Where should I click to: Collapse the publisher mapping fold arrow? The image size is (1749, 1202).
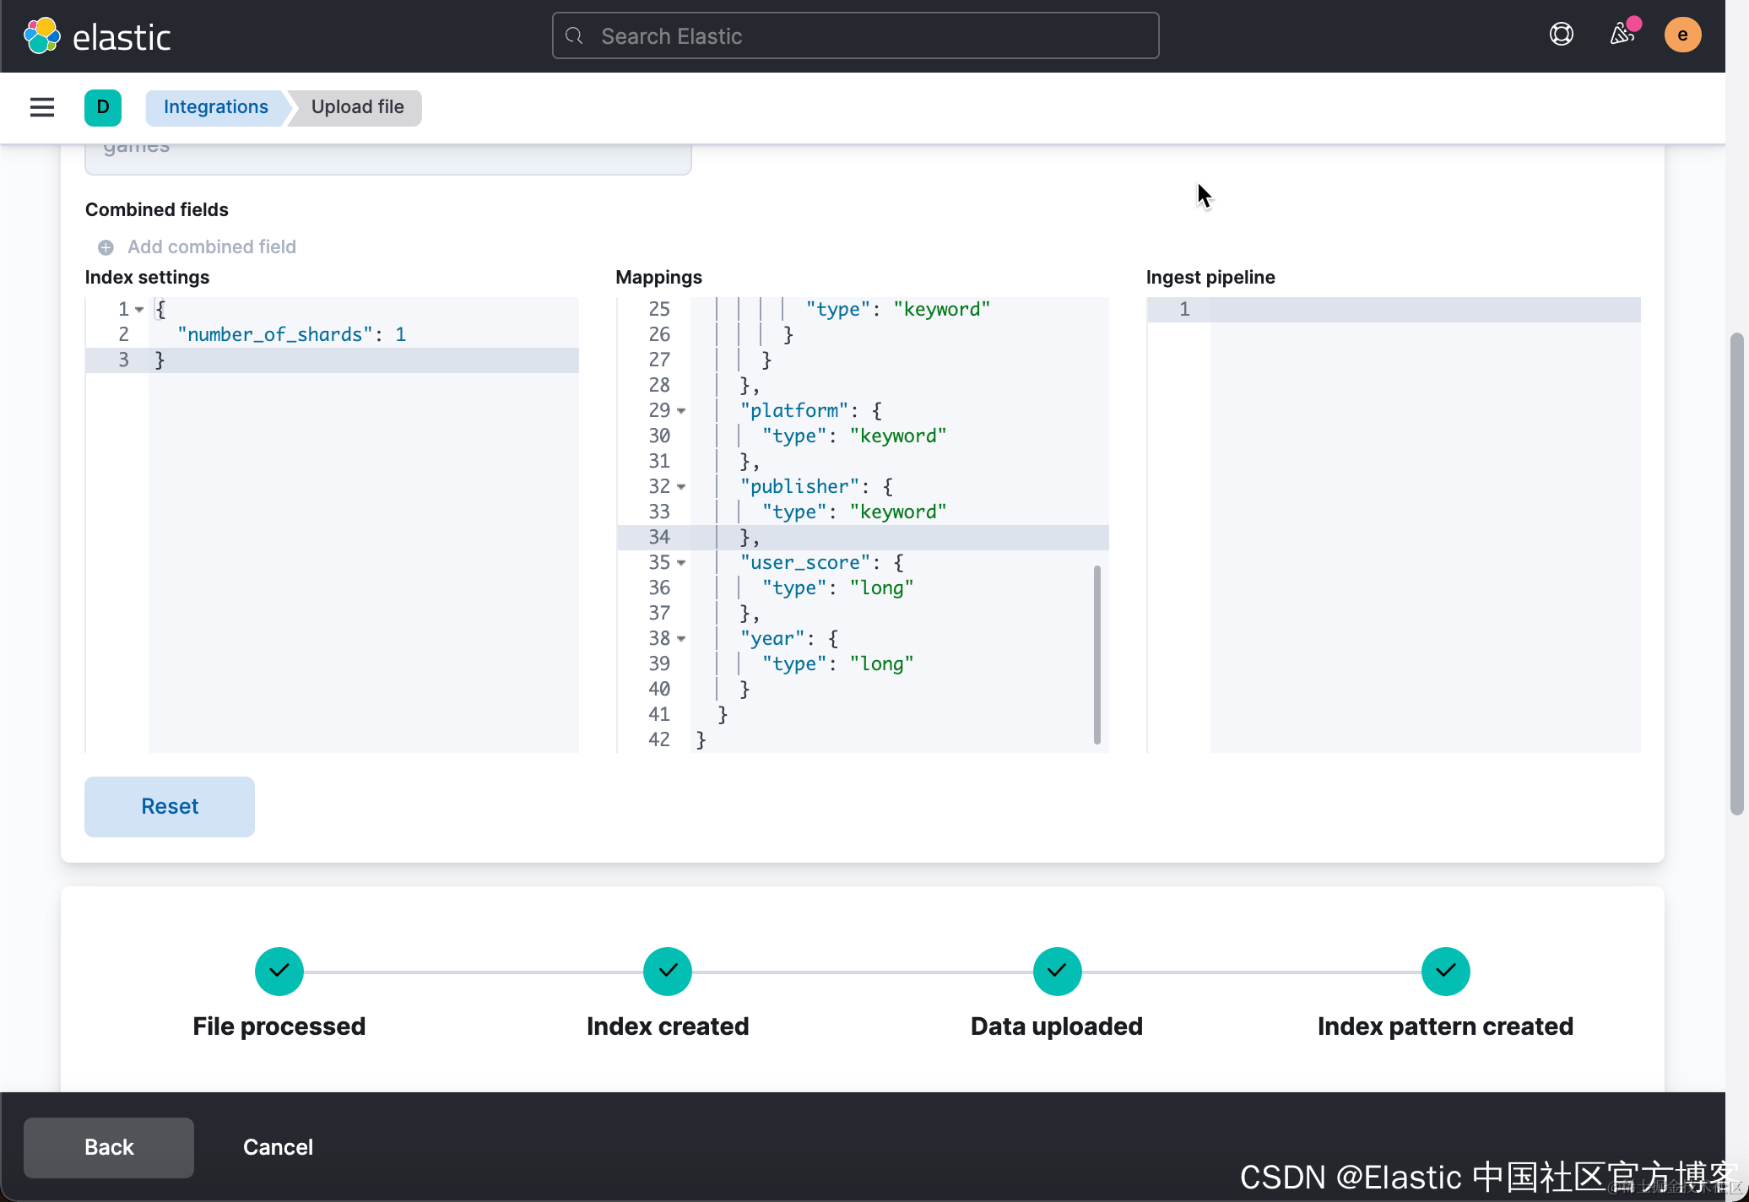(681, 487)
